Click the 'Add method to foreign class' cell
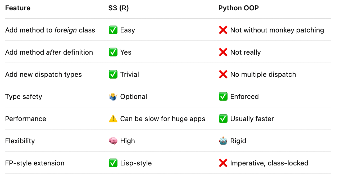The height and width of the screenshot is (181, 345). pyautogui.click(x=50, y=30)
